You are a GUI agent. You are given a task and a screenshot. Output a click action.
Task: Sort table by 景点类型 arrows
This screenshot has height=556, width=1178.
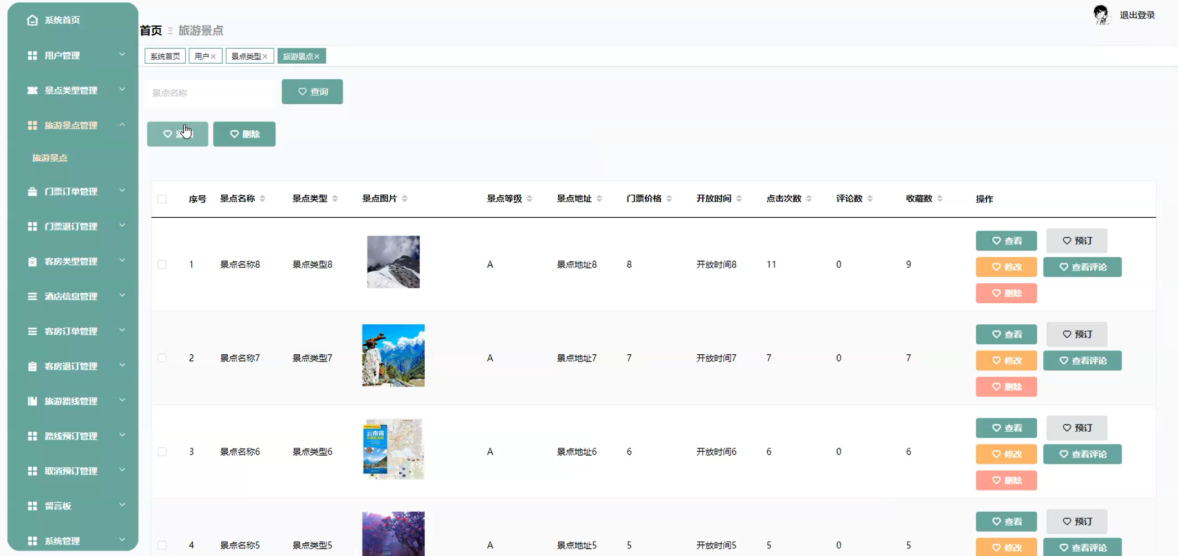335,198
